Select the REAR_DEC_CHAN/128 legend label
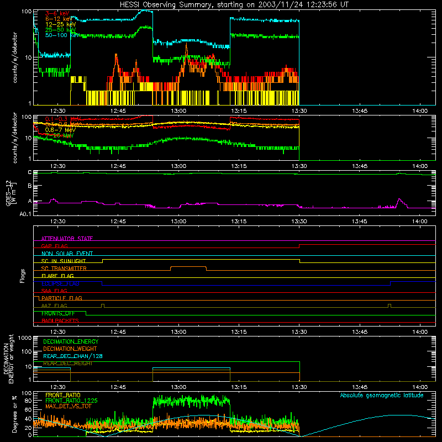 point(73,356)
